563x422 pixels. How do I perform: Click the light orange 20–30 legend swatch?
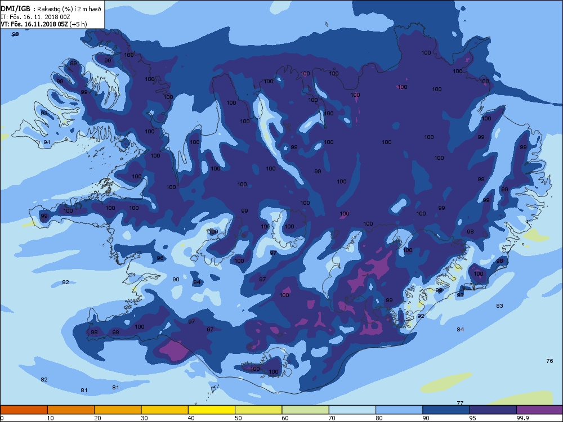(118, 410)
